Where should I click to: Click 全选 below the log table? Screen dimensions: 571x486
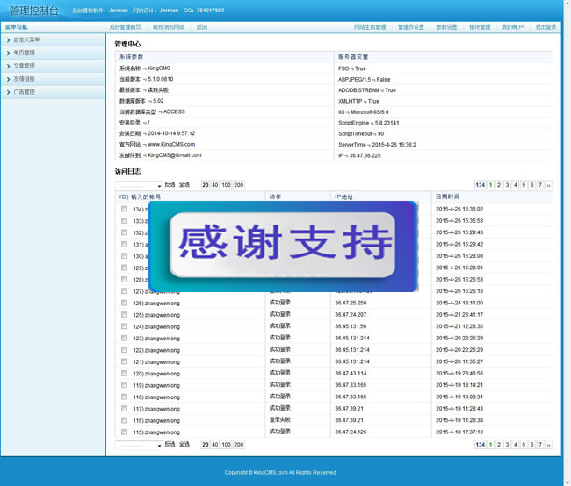click(x=184, y=444)
